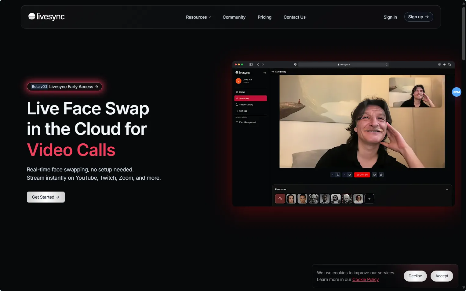Click the Jinho Kim avatar
This screenshot has width=466, height=291.
pyautogui.click(x=238, y=81)
